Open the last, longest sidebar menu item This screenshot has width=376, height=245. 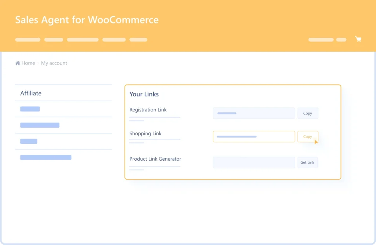pos(46,157)
